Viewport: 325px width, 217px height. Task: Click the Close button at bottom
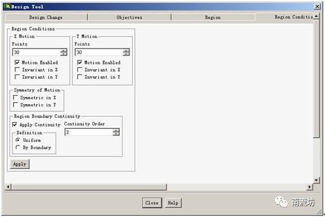pyautogui.click(x=152, y=203)
